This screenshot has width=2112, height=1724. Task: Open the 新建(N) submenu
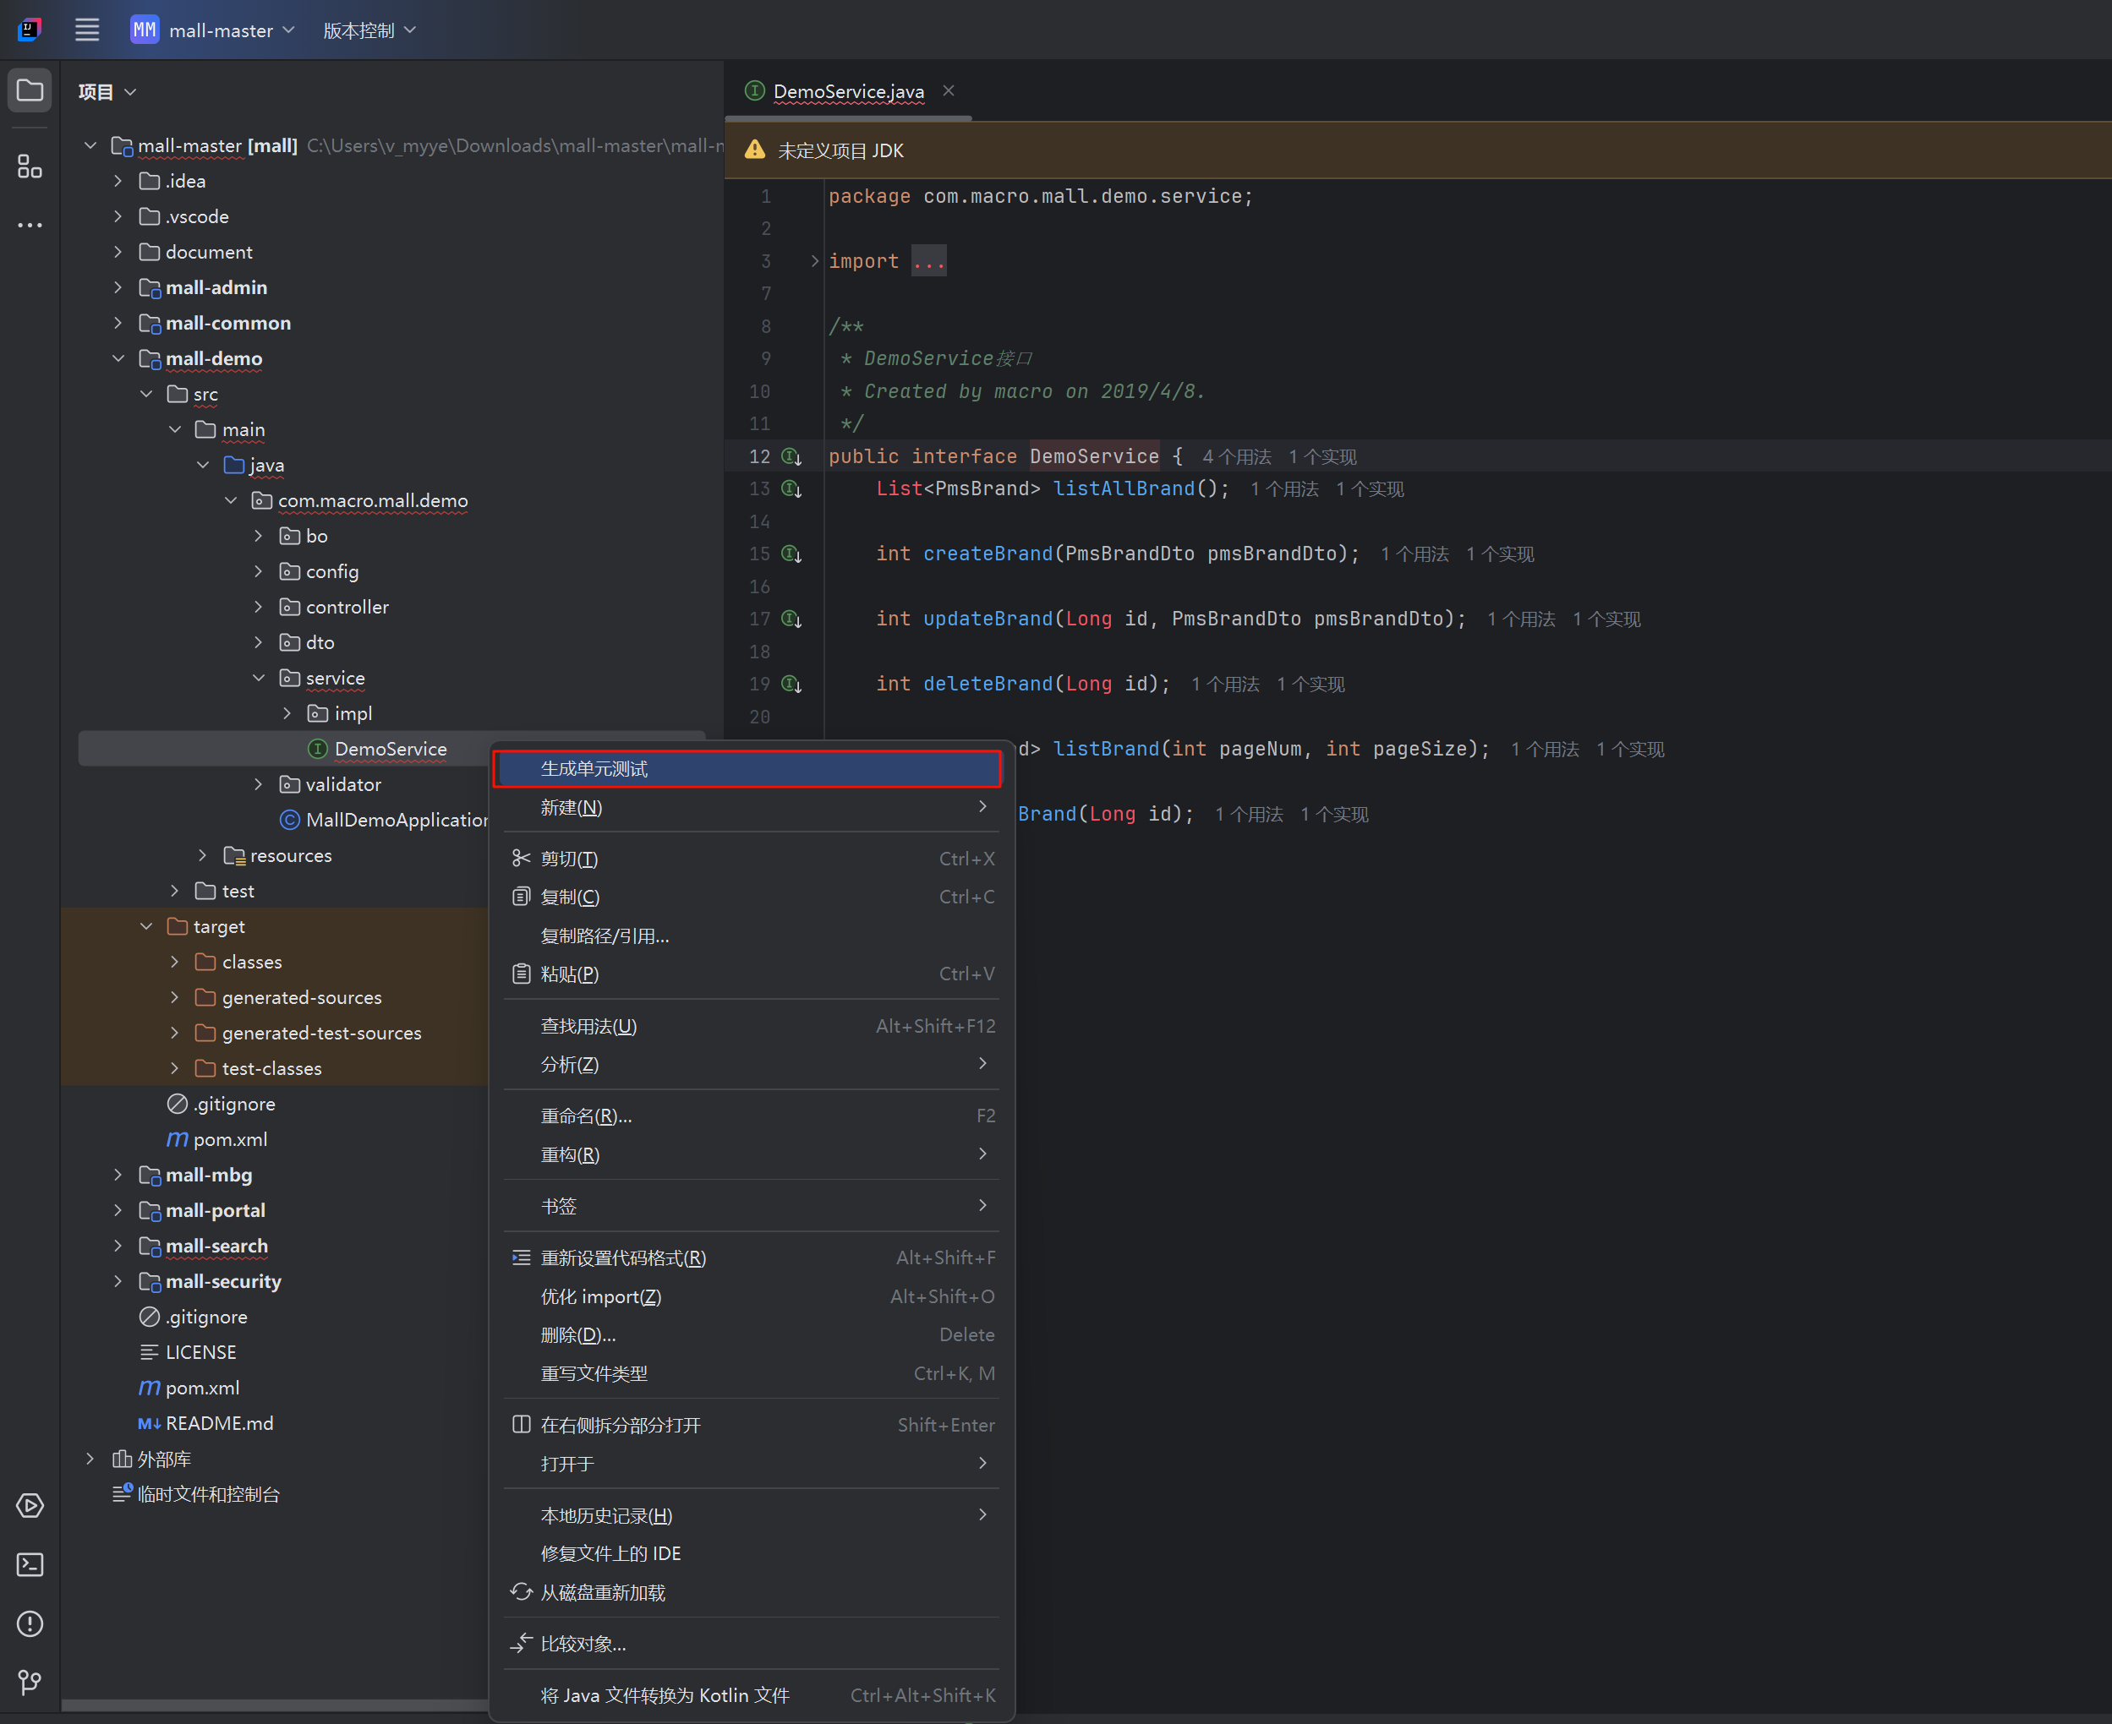coord(751,807)
